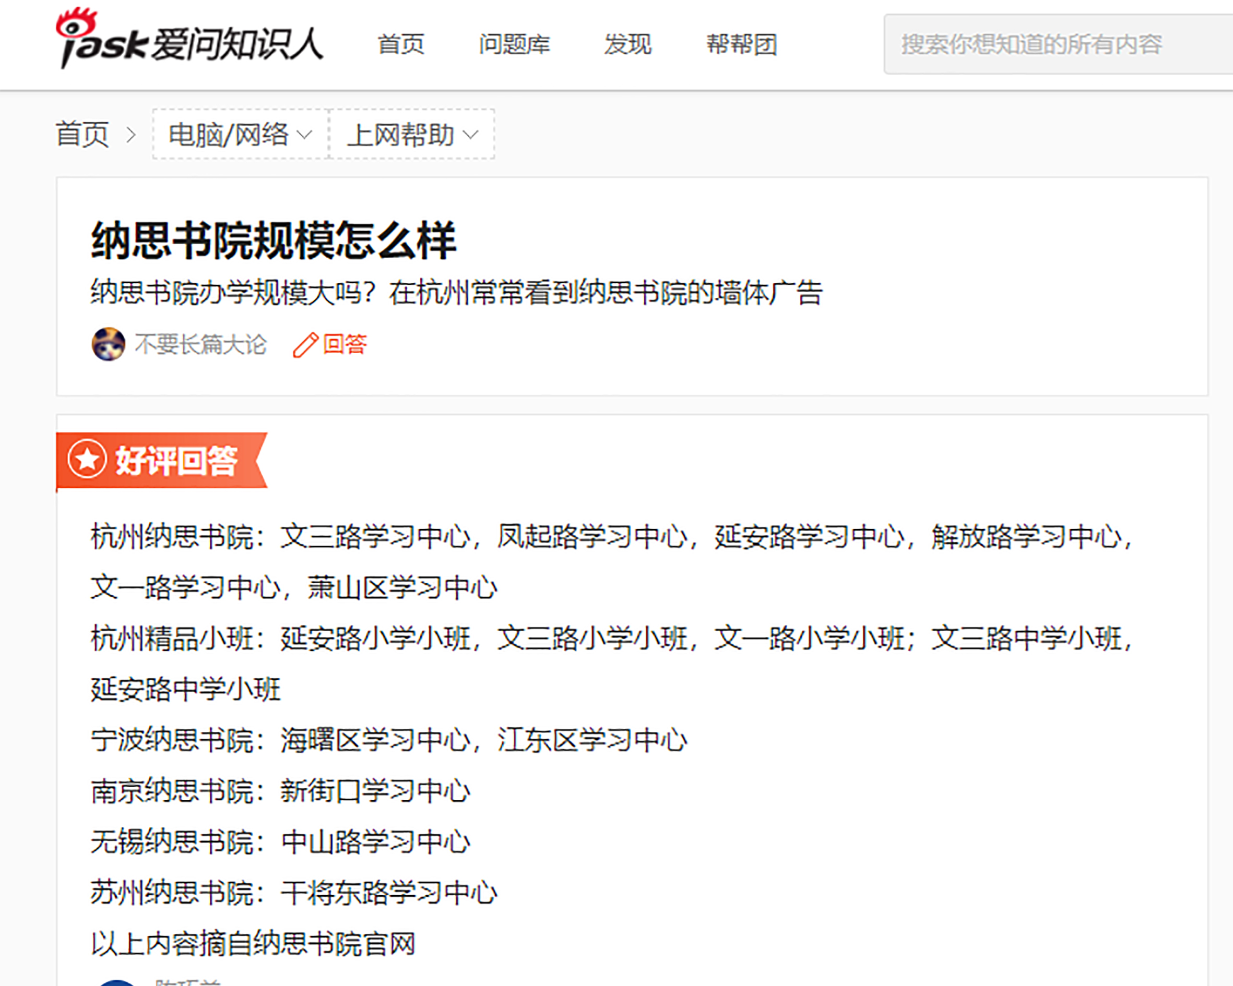Viewport: 1233px width, 986px height.
Task: Click the line 南京纳思书院：新街口学习中心
Action: [280, 790]
